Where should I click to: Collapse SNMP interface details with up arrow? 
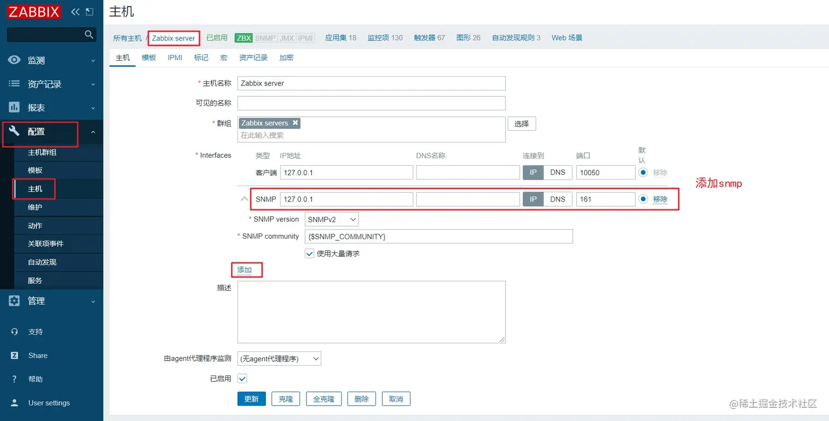pyautogui.click(x=245, y=199)
